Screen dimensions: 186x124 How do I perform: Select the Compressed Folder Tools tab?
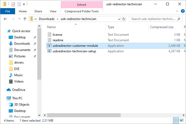(81, 11)
